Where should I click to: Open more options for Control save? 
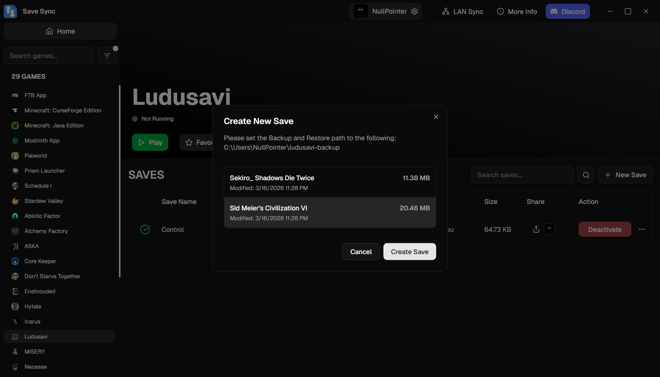pyautogui.click(x=642, y=229)
